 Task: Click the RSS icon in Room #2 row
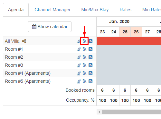pyautogui.click(x=84, y=57)
